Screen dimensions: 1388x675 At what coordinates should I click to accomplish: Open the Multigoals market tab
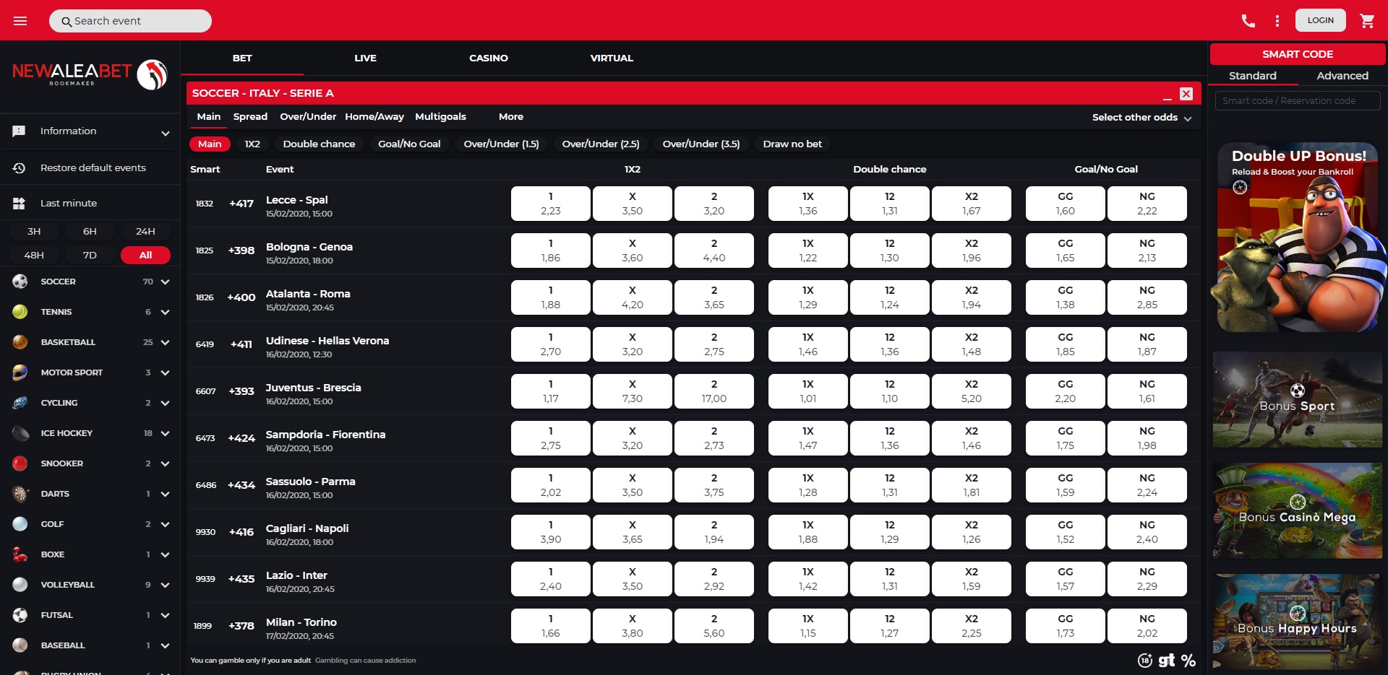440,117
